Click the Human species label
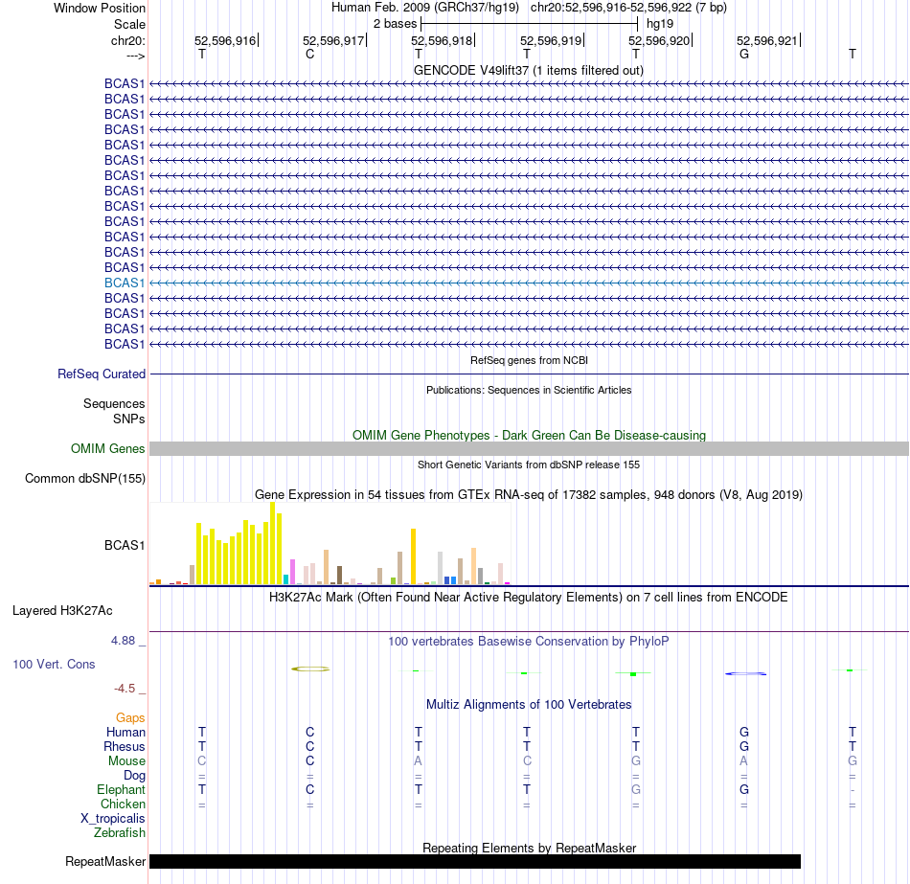910x884 pixels. click(x=125, y=732)
